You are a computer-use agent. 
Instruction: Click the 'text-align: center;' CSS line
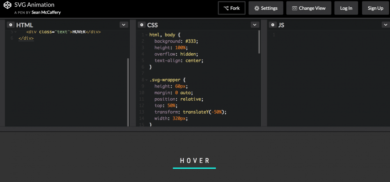[x=179, y=61]
